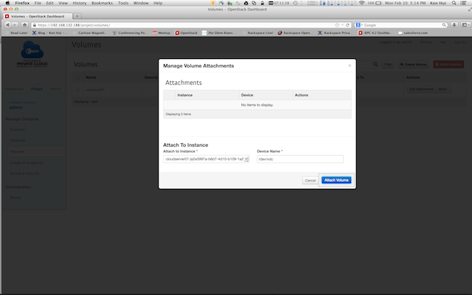Open the OpenStack bookmark
472x295 pixels.
(186, 33)
